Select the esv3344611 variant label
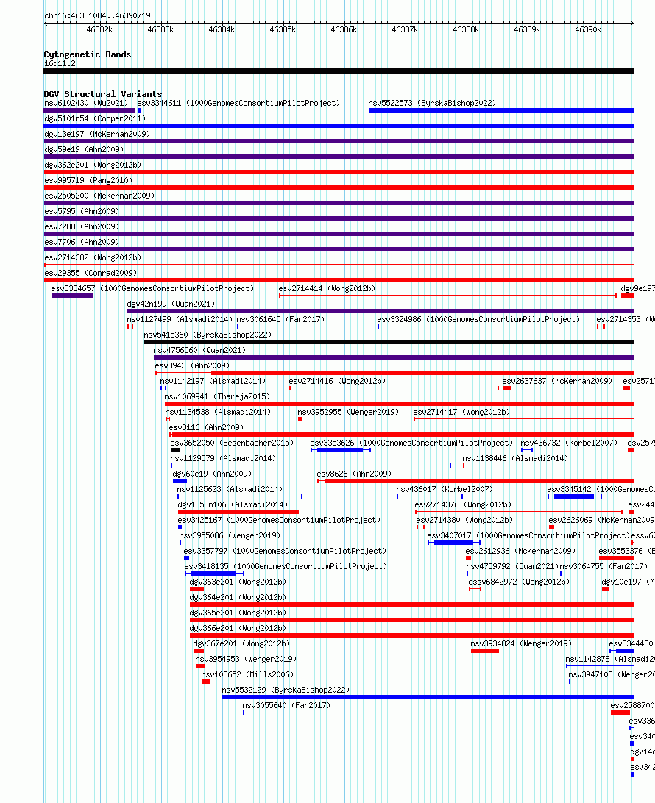655x803 pixels. [x=238, y=103]
